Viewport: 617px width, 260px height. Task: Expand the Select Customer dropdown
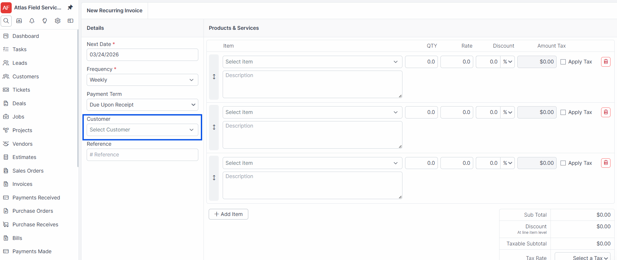click(142, 130)
